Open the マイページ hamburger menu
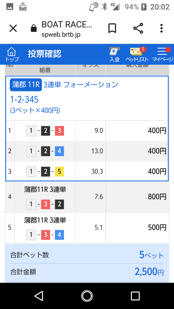Viewport: 174px width, 309px height. (x=162, y=54)
